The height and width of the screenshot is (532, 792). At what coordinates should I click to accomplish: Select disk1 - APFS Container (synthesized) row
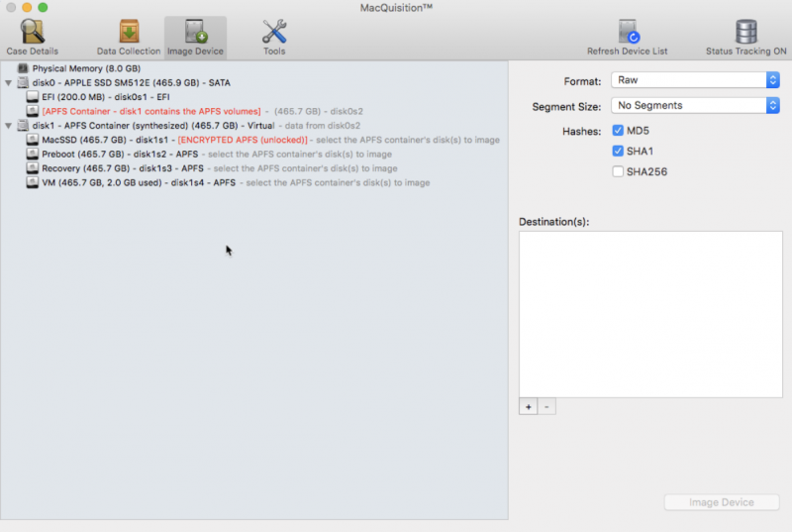(x=254, y=125)
